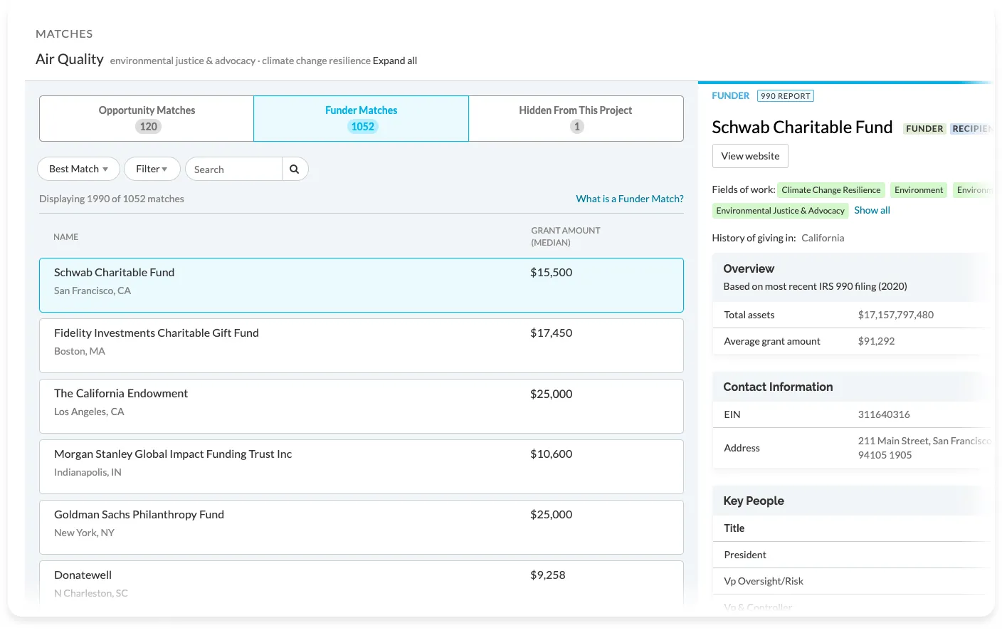The height and width of the screenshot is (638, 1002).
Task: Click the California giving history text
Action: tap(823, 238)
